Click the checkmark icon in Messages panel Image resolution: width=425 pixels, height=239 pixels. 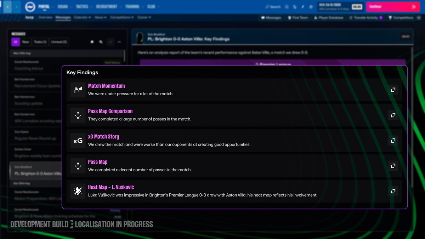[x=110, y=42]
